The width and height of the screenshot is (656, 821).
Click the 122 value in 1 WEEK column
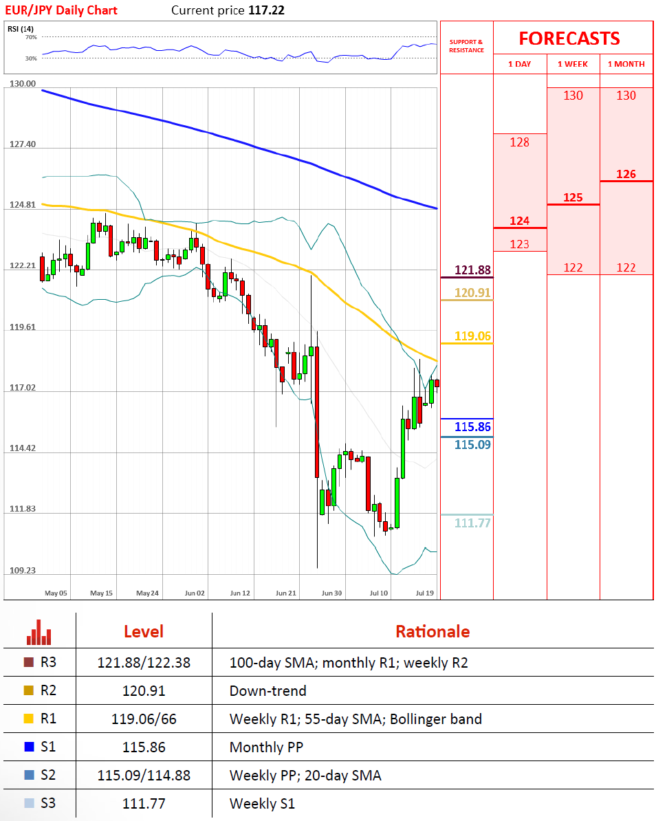[x=573, y=268]
